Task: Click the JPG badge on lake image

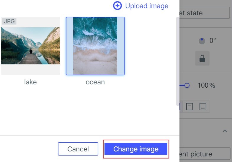Action: click(9, 21)
